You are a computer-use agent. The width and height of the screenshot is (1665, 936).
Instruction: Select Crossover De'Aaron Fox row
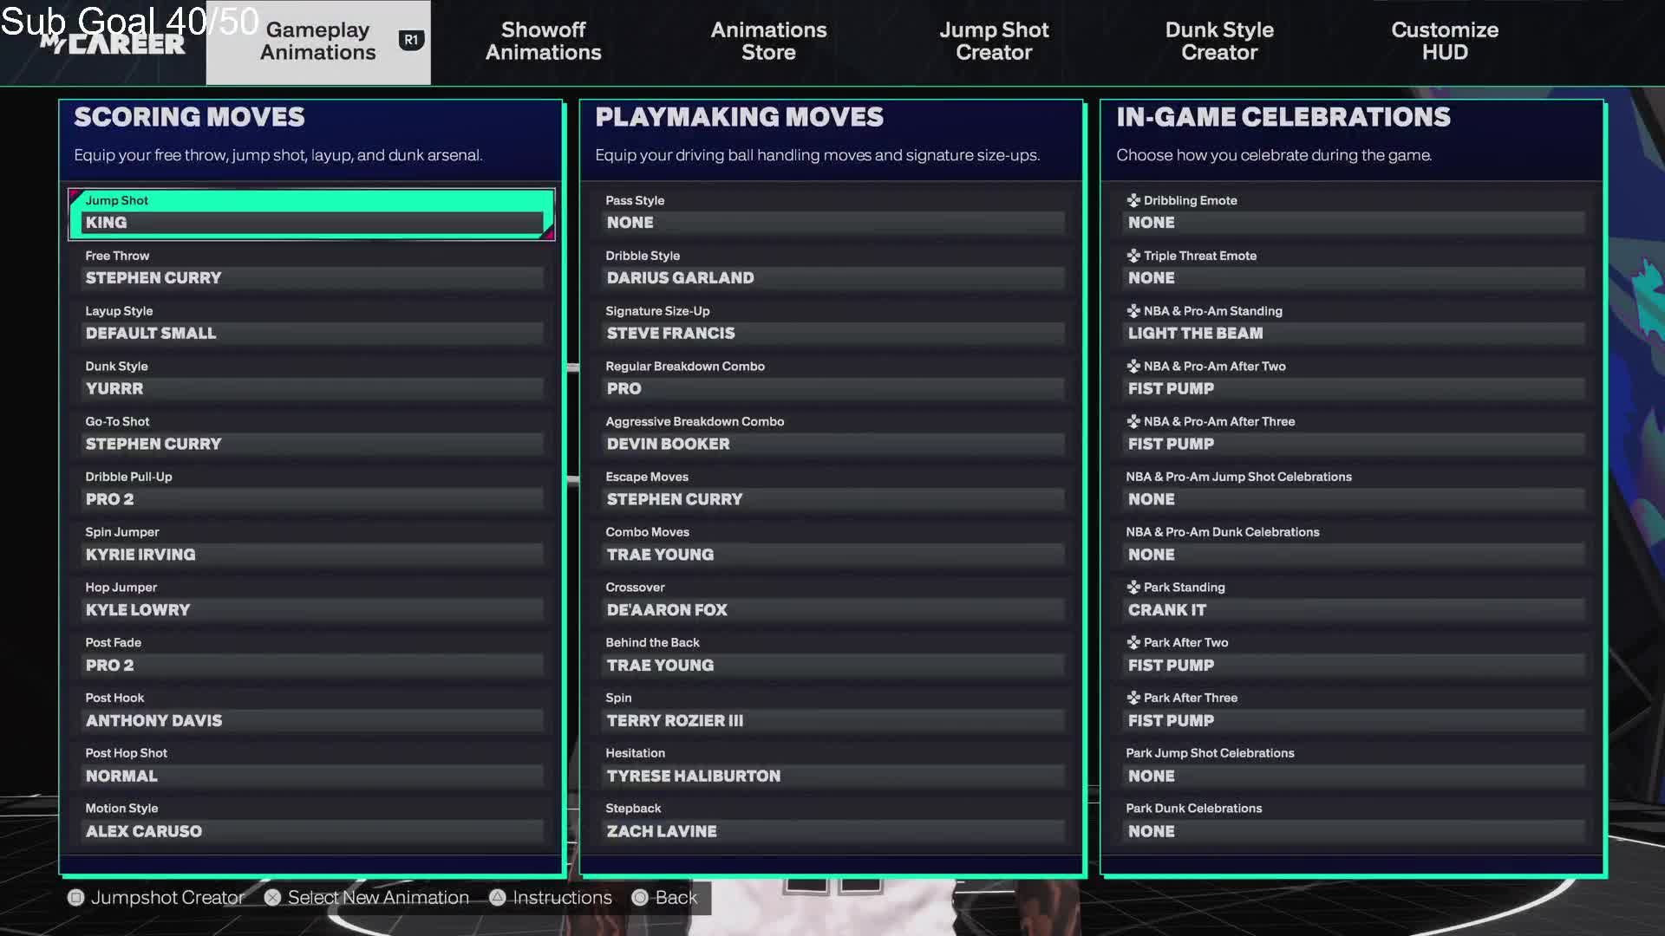(x=832, y=601)
